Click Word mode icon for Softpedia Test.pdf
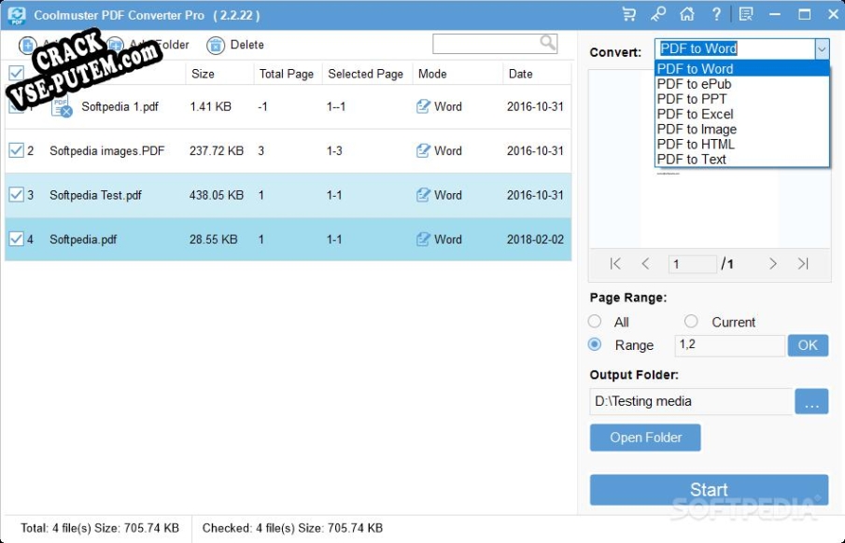 (423, 195)
